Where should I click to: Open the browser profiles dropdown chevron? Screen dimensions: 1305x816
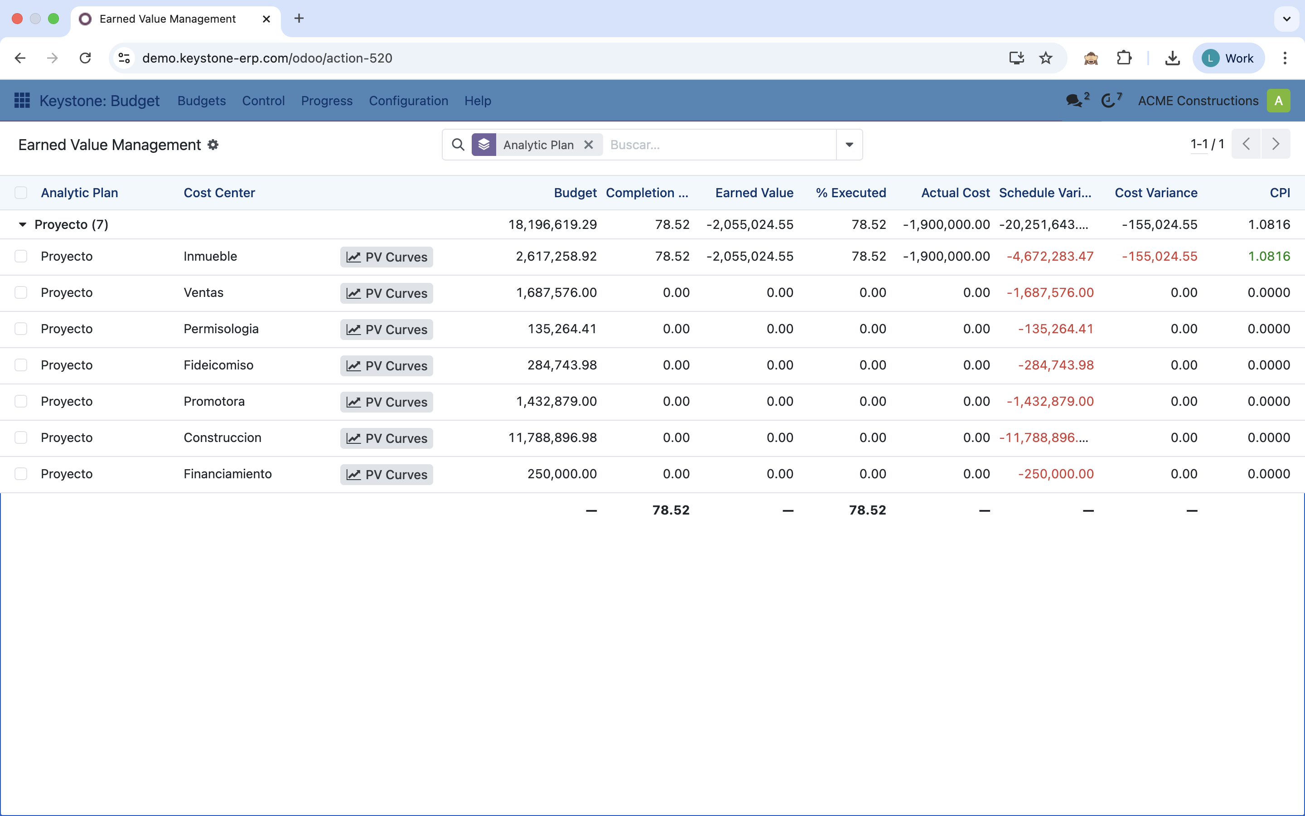coord(1287,18)
